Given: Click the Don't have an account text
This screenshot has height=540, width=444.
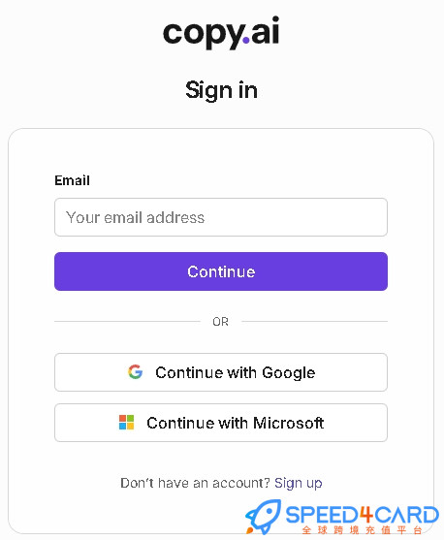Looking at the screenshot, I should click(195, 483).
